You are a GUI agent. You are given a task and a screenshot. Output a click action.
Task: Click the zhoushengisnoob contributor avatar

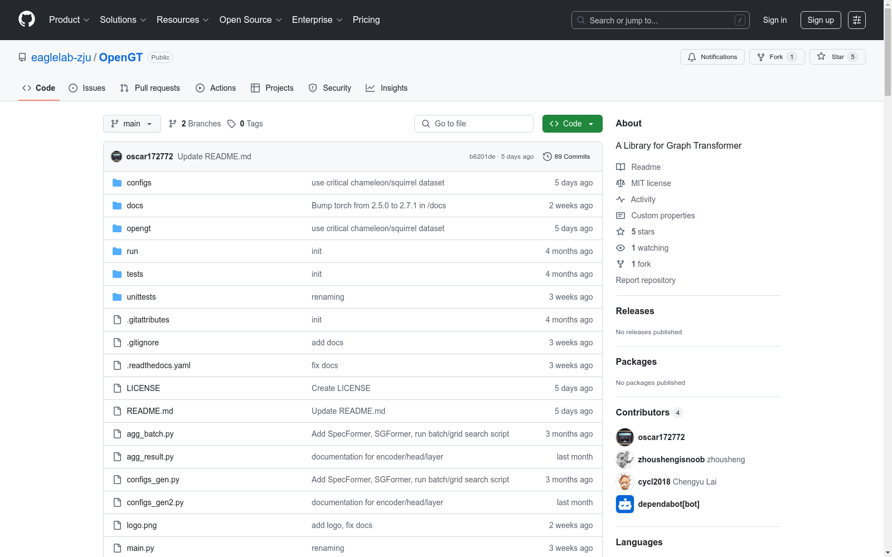click(x=625, y=460)
